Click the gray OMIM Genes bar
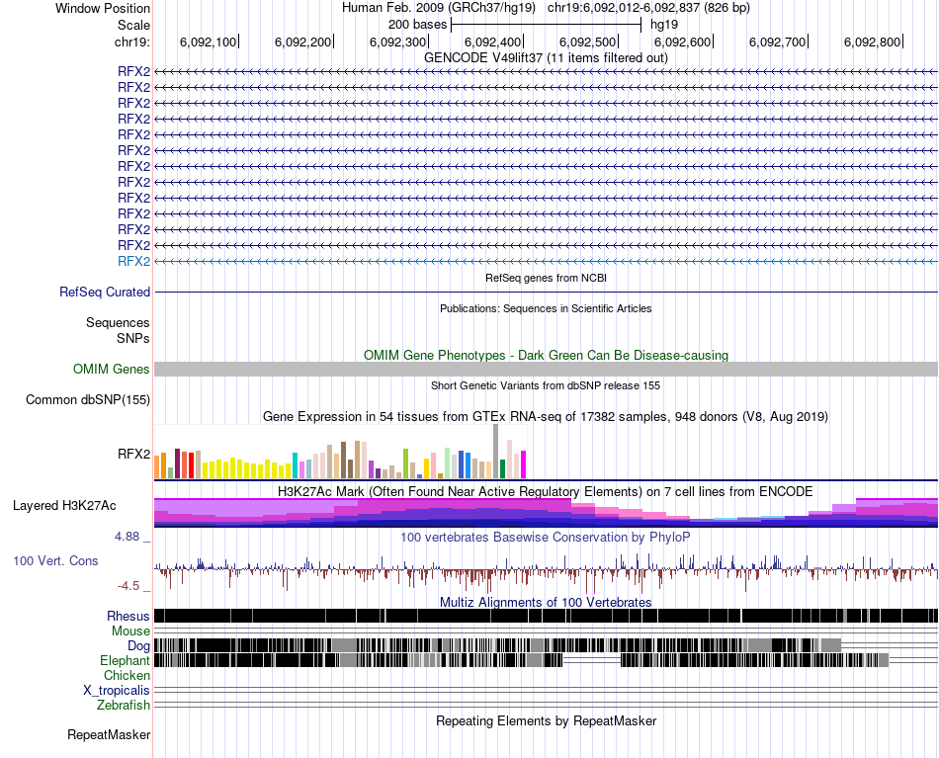The width and height of the screenshot is (939, 758). 547,369
